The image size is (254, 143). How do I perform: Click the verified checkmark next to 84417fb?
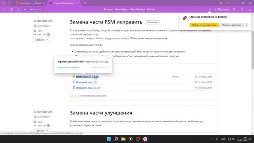point(48,35)
